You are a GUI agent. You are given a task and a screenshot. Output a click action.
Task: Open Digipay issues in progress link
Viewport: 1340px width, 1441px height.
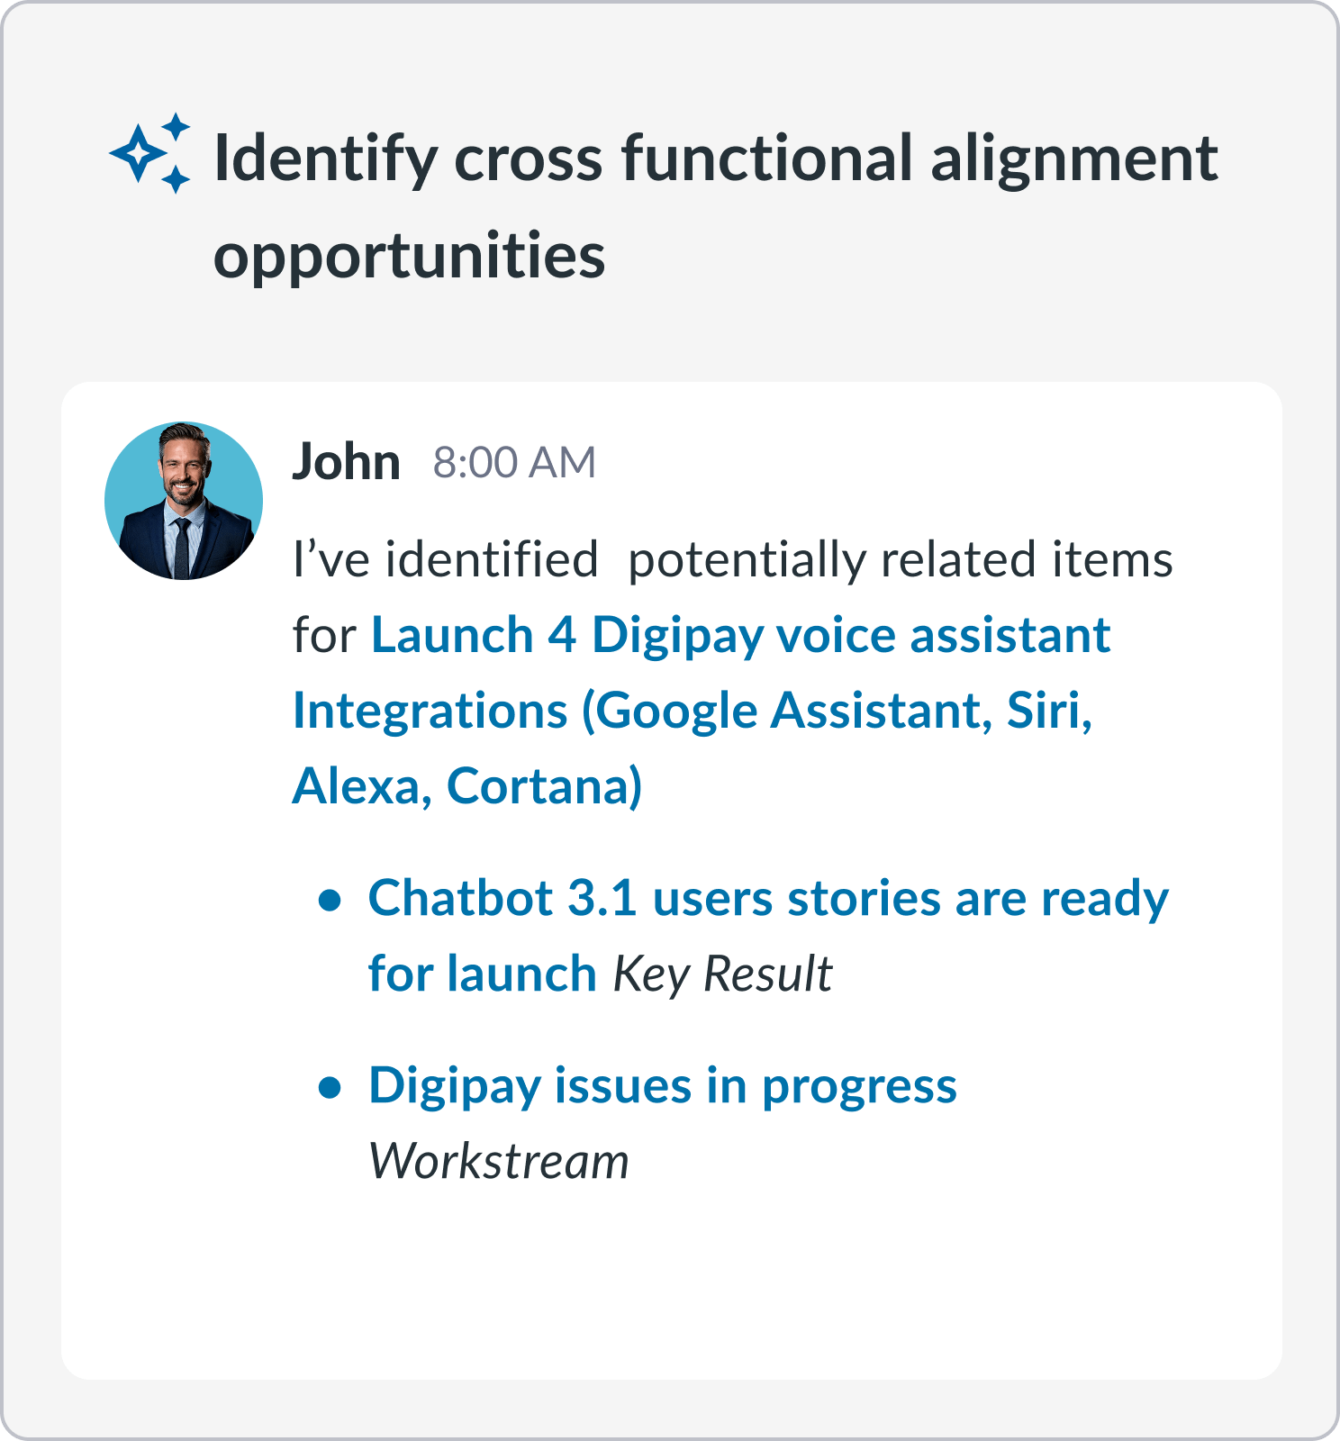[x=663, y=1086]
